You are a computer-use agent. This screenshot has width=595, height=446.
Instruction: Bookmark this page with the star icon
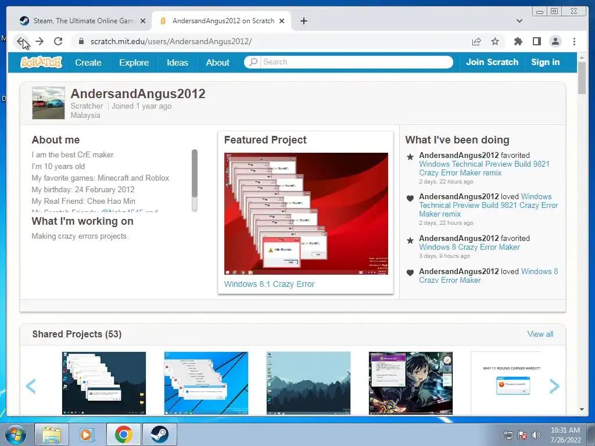pos(495,41)
